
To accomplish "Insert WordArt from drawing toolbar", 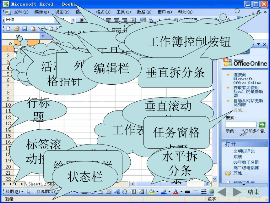I will [117, 191].
